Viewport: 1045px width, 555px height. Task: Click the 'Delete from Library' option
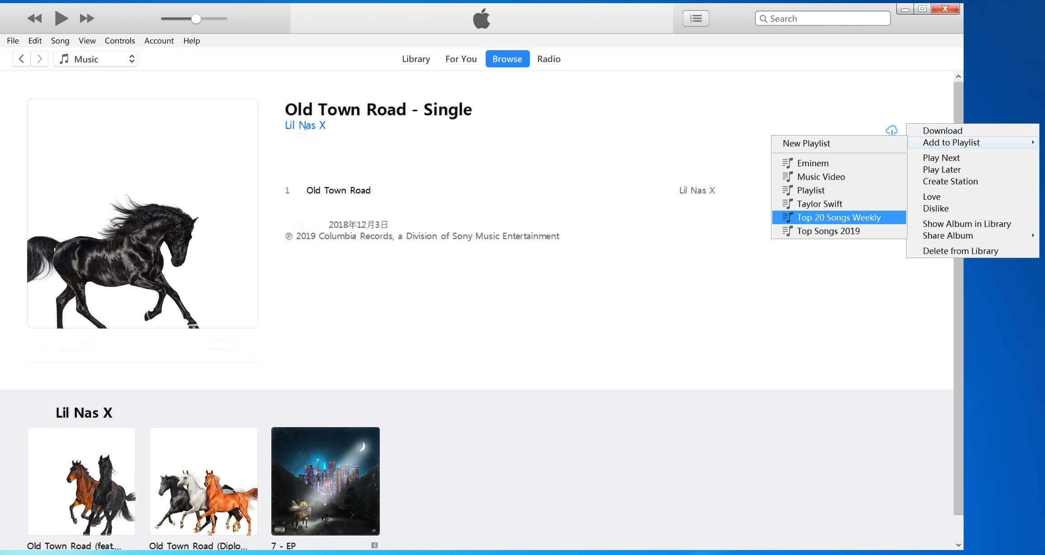point(961,250)
